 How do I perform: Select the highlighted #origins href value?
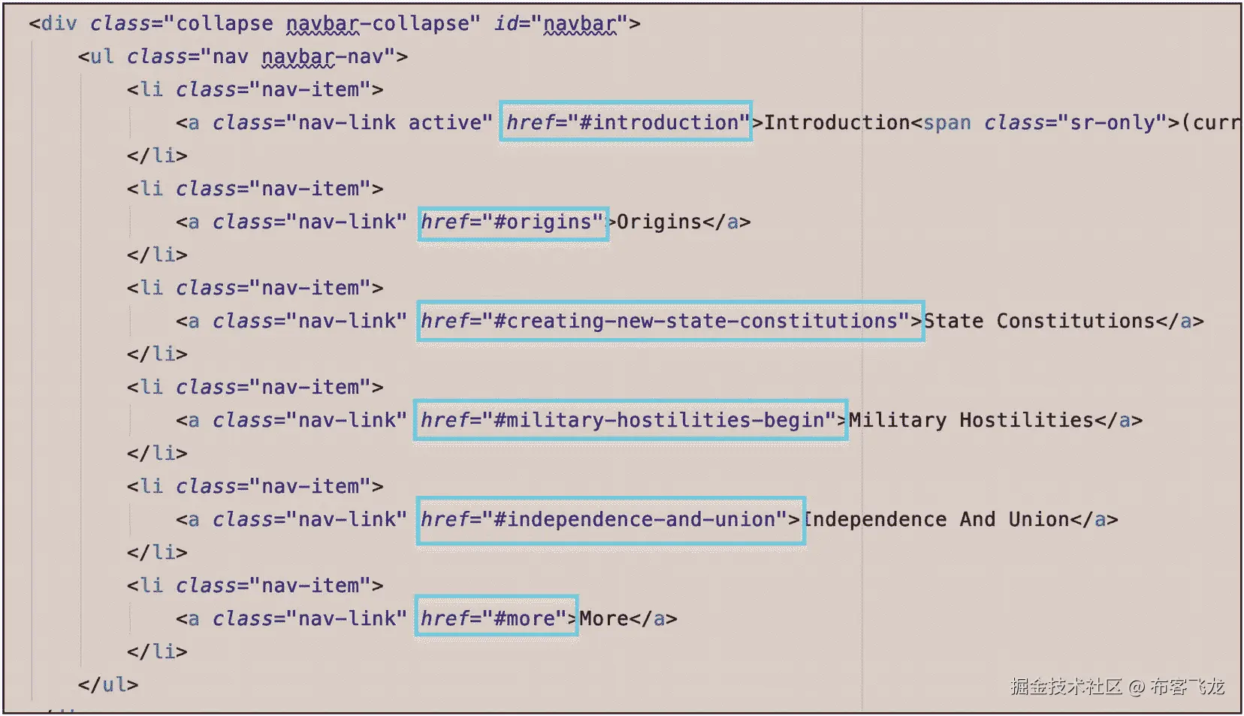tap(512, 222)
